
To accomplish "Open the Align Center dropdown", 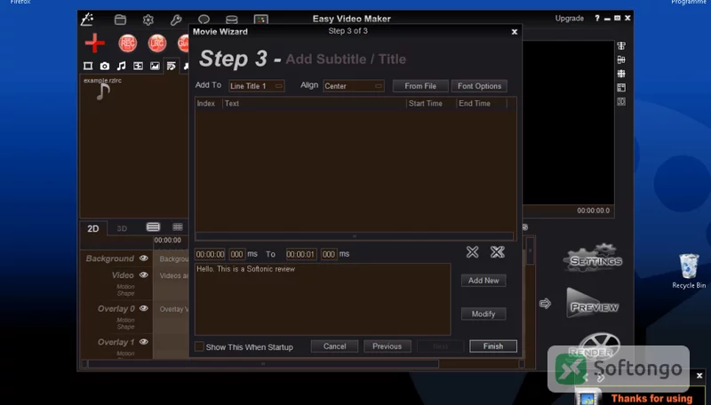I will coord(353,86).
